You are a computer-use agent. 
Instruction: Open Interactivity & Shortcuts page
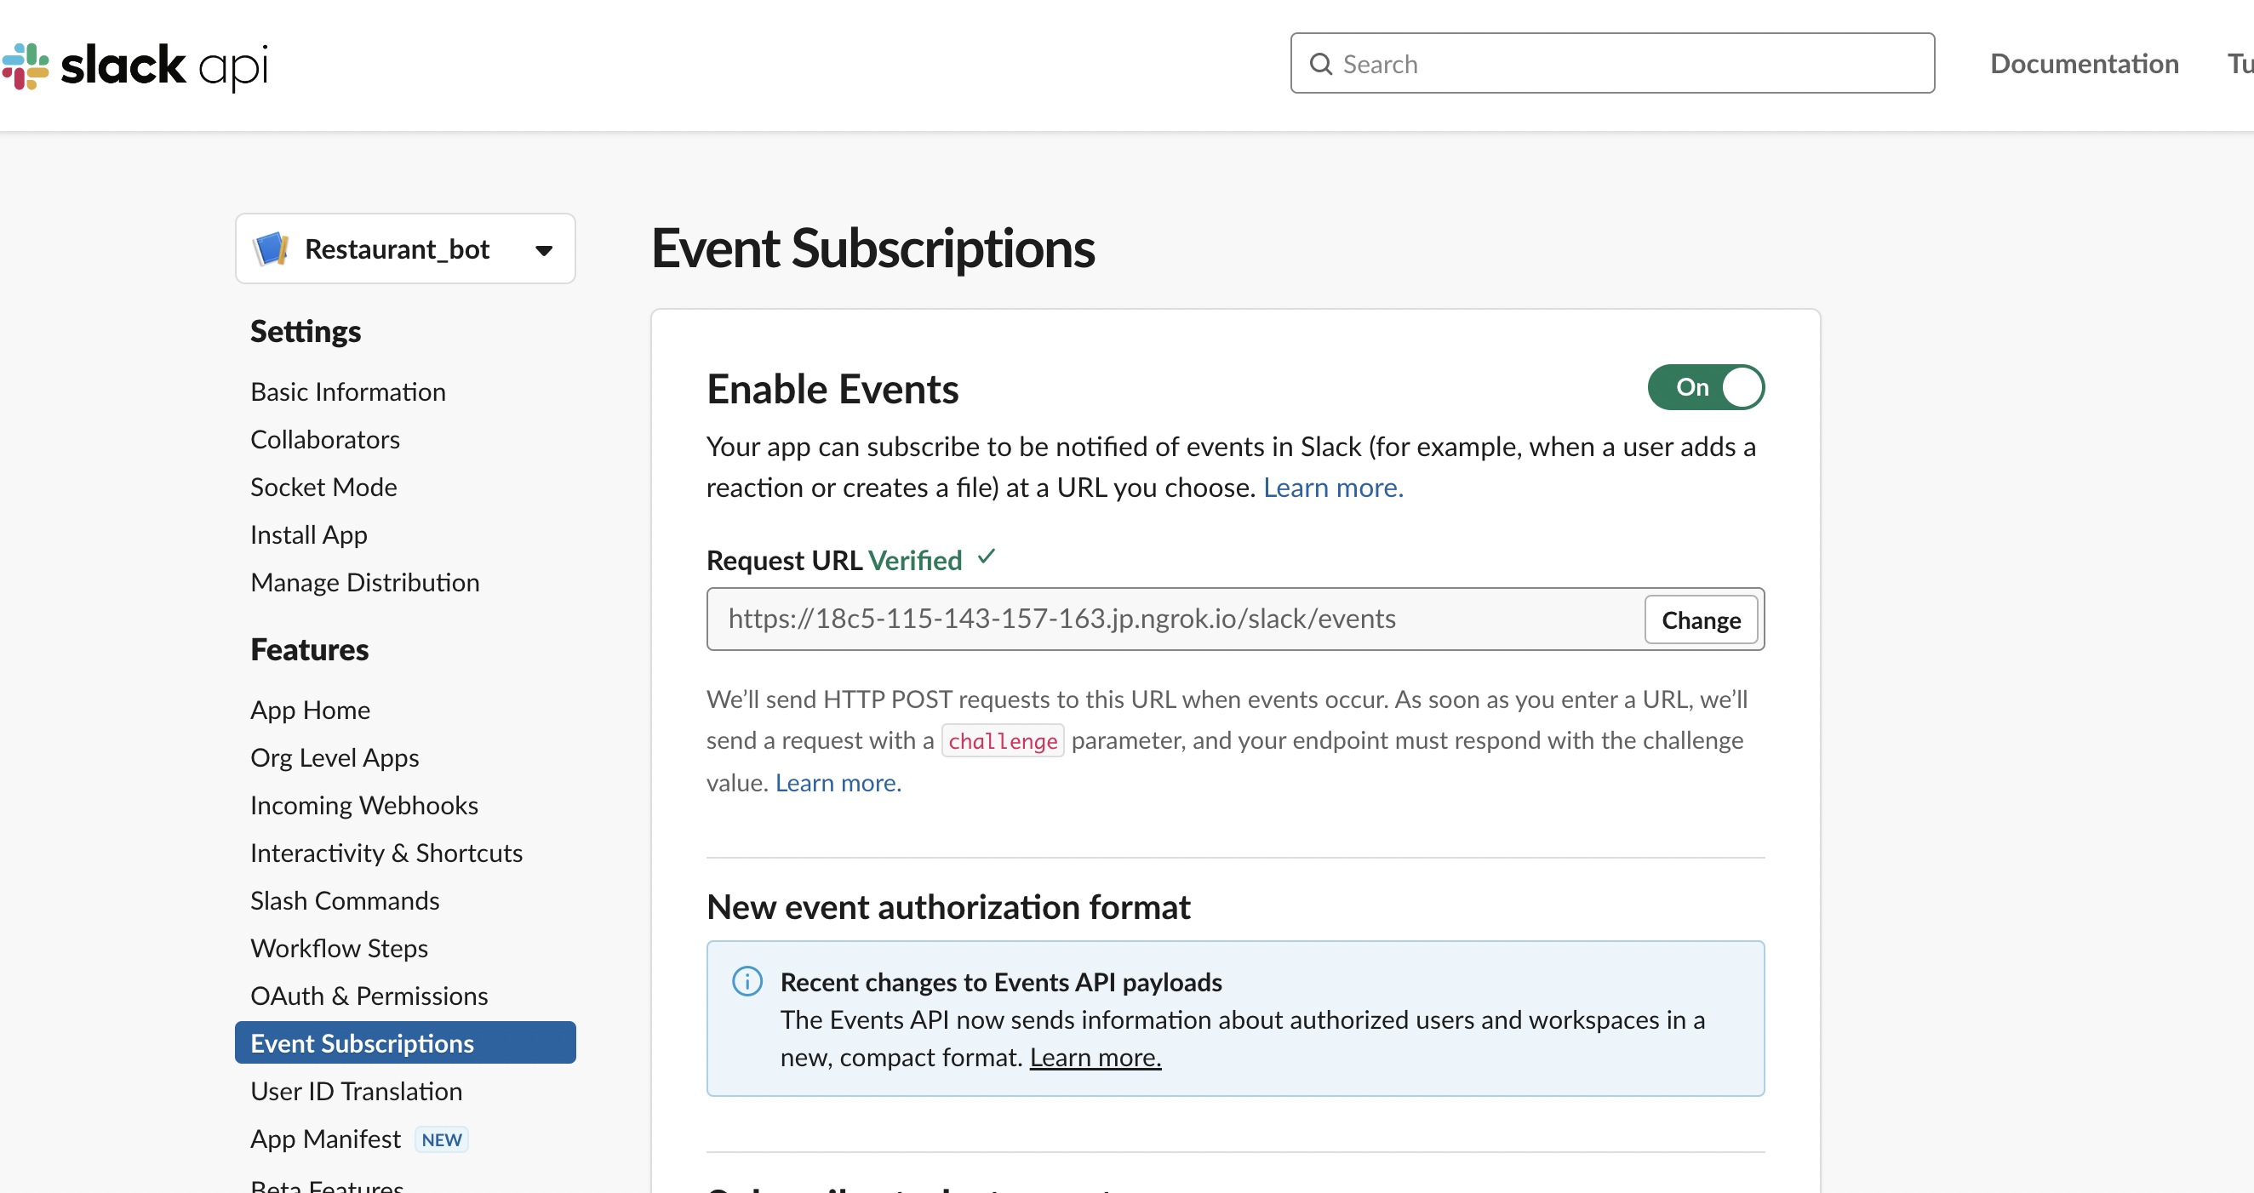click(386, 852)
